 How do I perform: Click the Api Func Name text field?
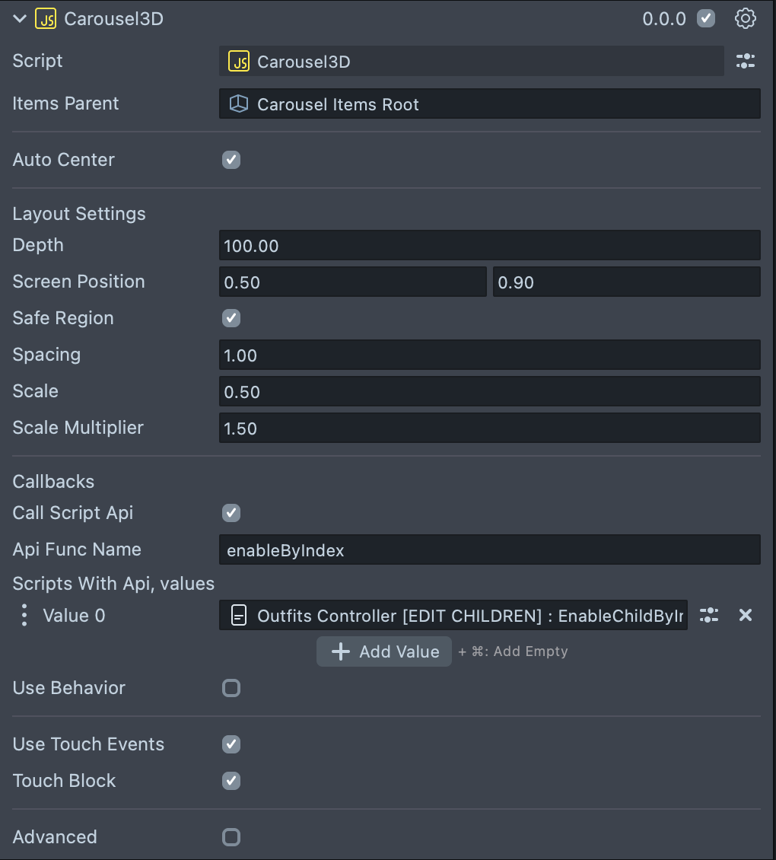click(489, 550)
